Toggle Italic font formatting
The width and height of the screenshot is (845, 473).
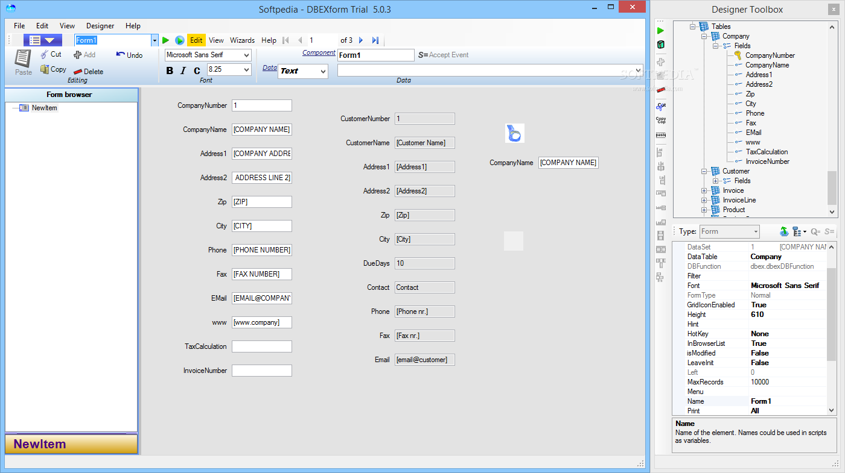point(183,70)
